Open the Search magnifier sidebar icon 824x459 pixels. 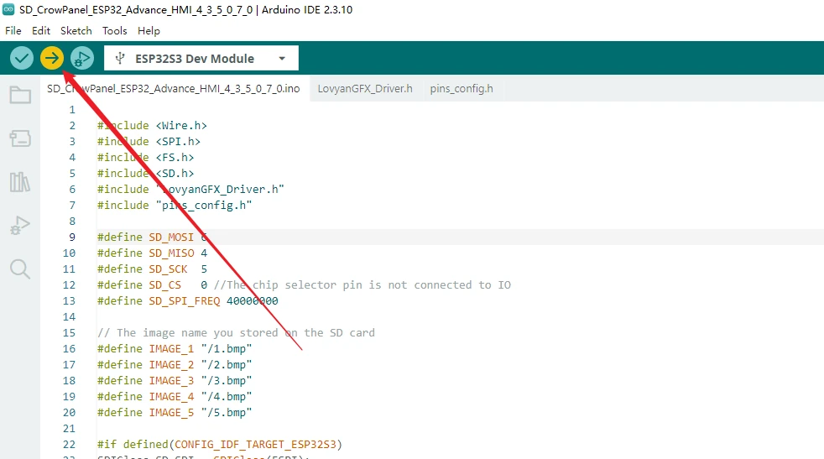tap(20, 269)
